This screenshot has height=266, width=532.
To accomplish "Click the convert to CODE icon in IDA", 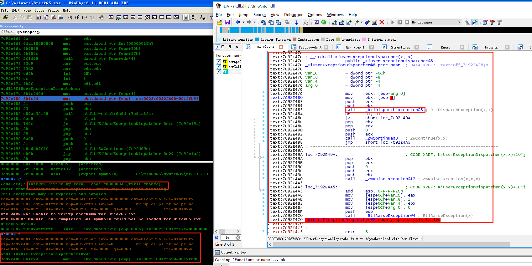I will pyautogui.click(x=335, y=22).
